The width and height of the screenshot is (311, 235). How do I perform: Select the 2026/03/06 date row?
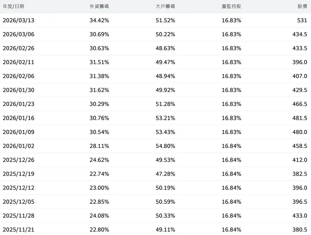coord(18,34)
